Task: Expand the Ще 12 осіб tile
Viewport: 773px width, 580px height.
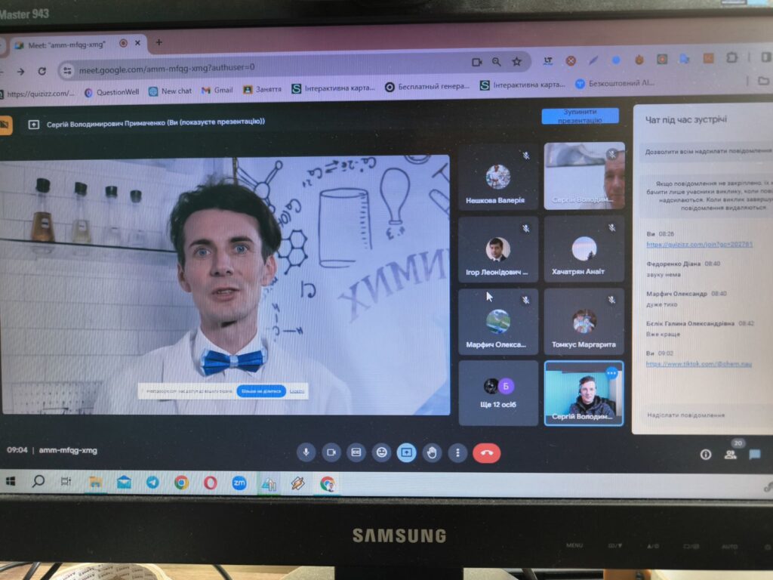Action: (498, 393)
